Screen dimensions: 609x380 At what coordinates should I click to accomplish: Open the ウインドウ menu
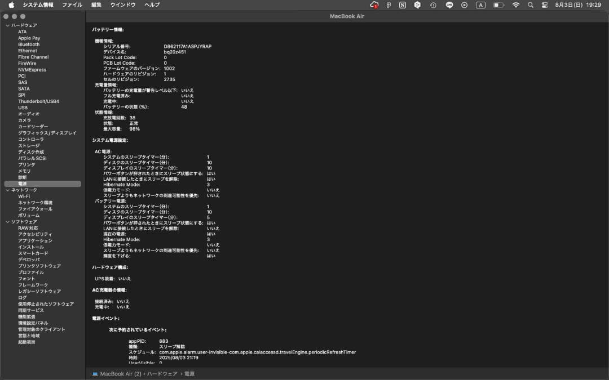(122, 5)
